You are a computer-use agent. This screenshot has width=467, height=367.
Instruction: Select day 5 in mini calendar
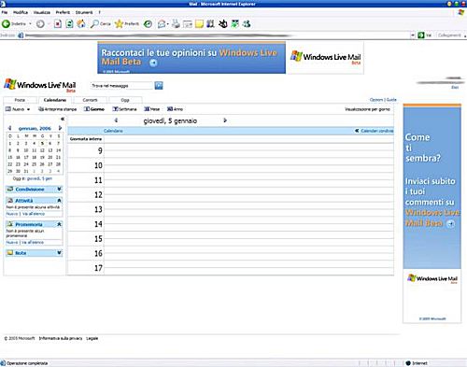(x=42, y=144)
